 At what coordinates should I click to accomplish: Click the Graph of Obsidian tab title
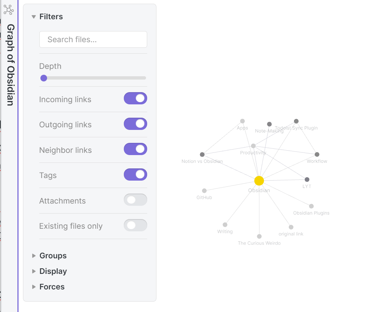pos(10,65)
